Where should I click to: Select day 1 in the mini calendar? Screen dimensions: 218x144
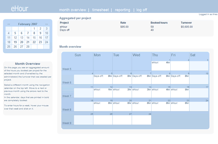click(34, 29)
